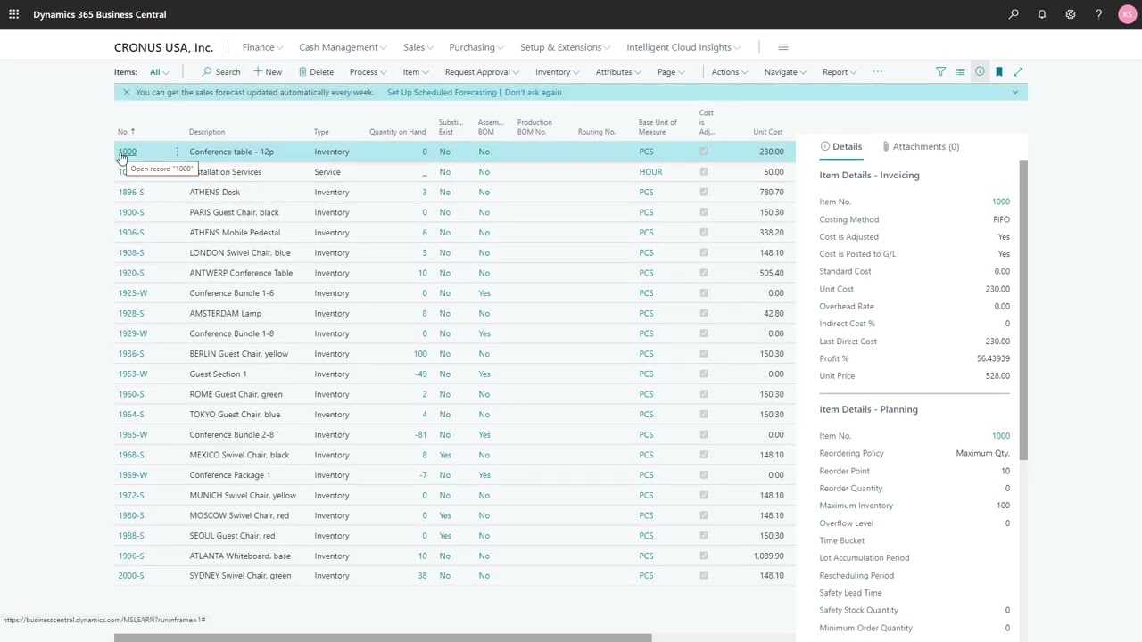Toggle Cost is Adjusted checkbox for 1896-S
Screen dimensions: 1142x642
(x=704, y=192)
